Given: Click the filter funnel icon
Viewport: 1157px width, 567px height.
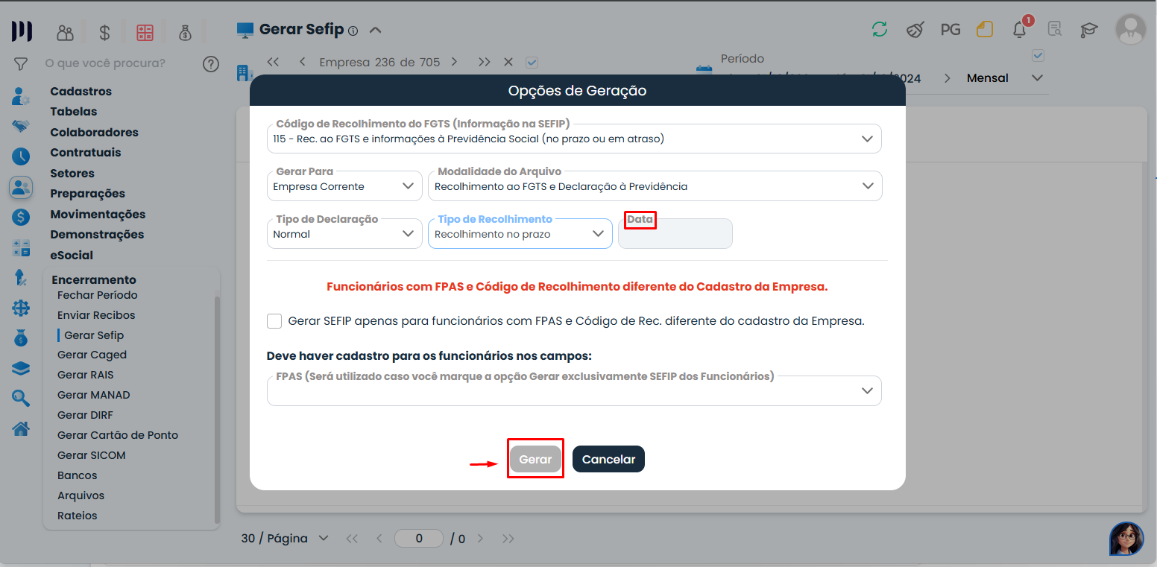Looking at the screenshot, I should [21, 64].
